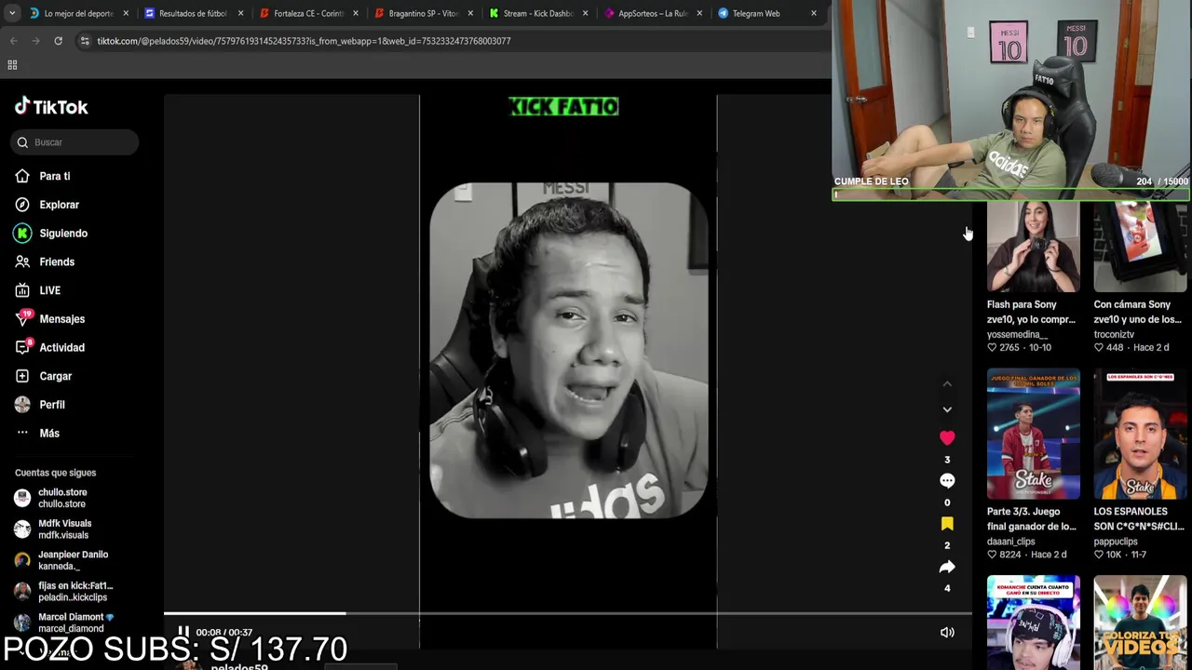Click the TikTok URL address bar
The image size is (1192, 670).
tap(304, 41)
